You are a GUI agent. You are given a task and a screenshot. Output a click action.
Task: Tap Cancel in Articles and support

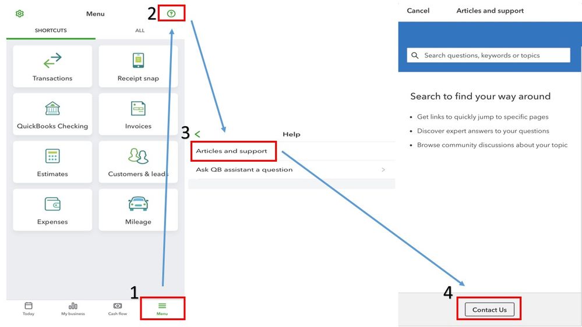[418, 10]
